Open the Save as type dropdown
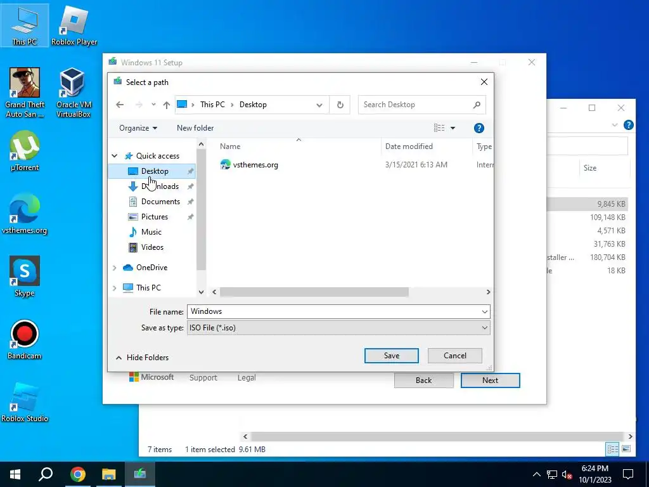The image size is (649, 487). pyautogui.click(x=484, y=328)
